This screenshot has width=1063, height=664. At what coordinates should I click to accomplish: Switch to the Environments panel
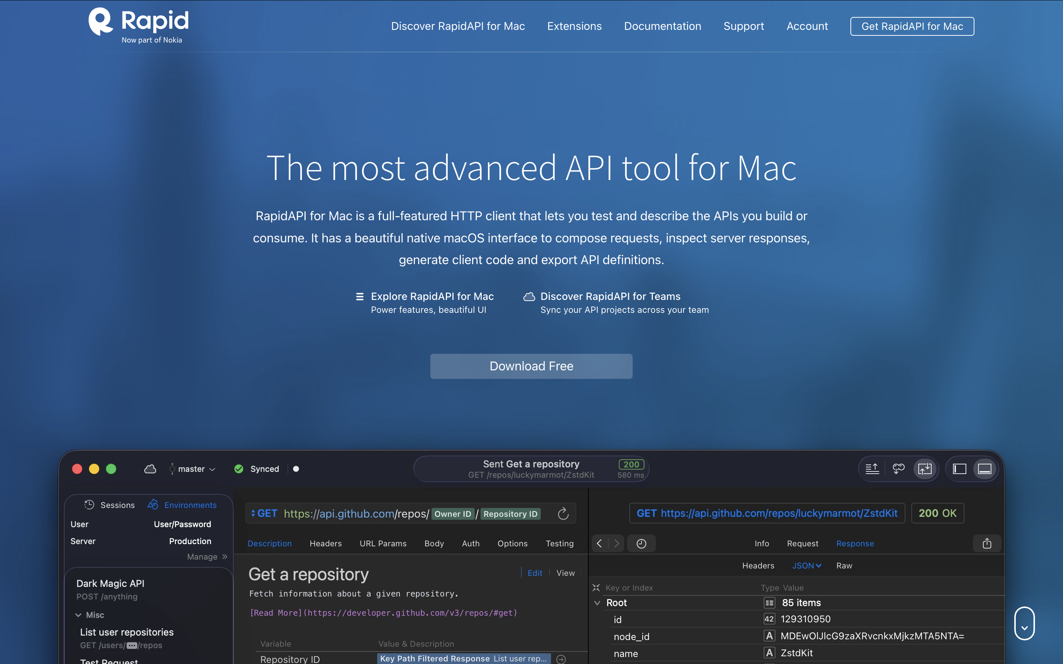[x=189, y=505]
